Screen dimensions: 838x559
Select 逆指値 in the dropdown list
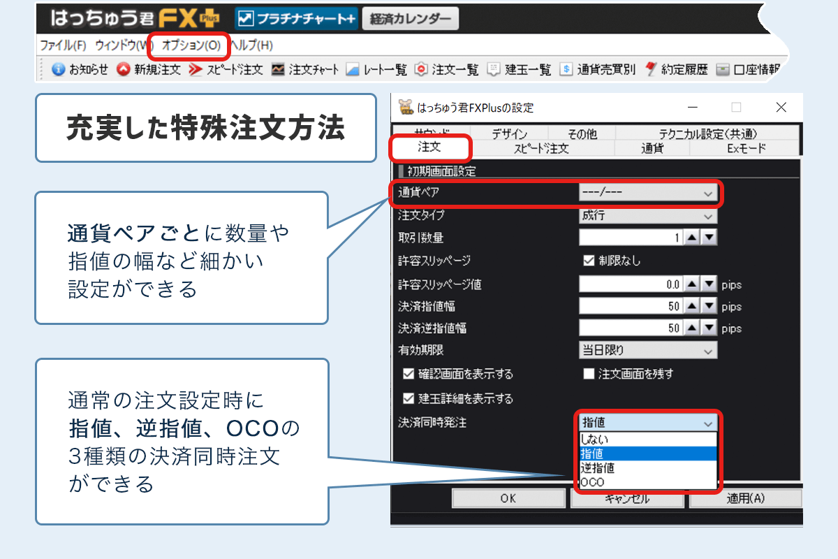point(648,468)
